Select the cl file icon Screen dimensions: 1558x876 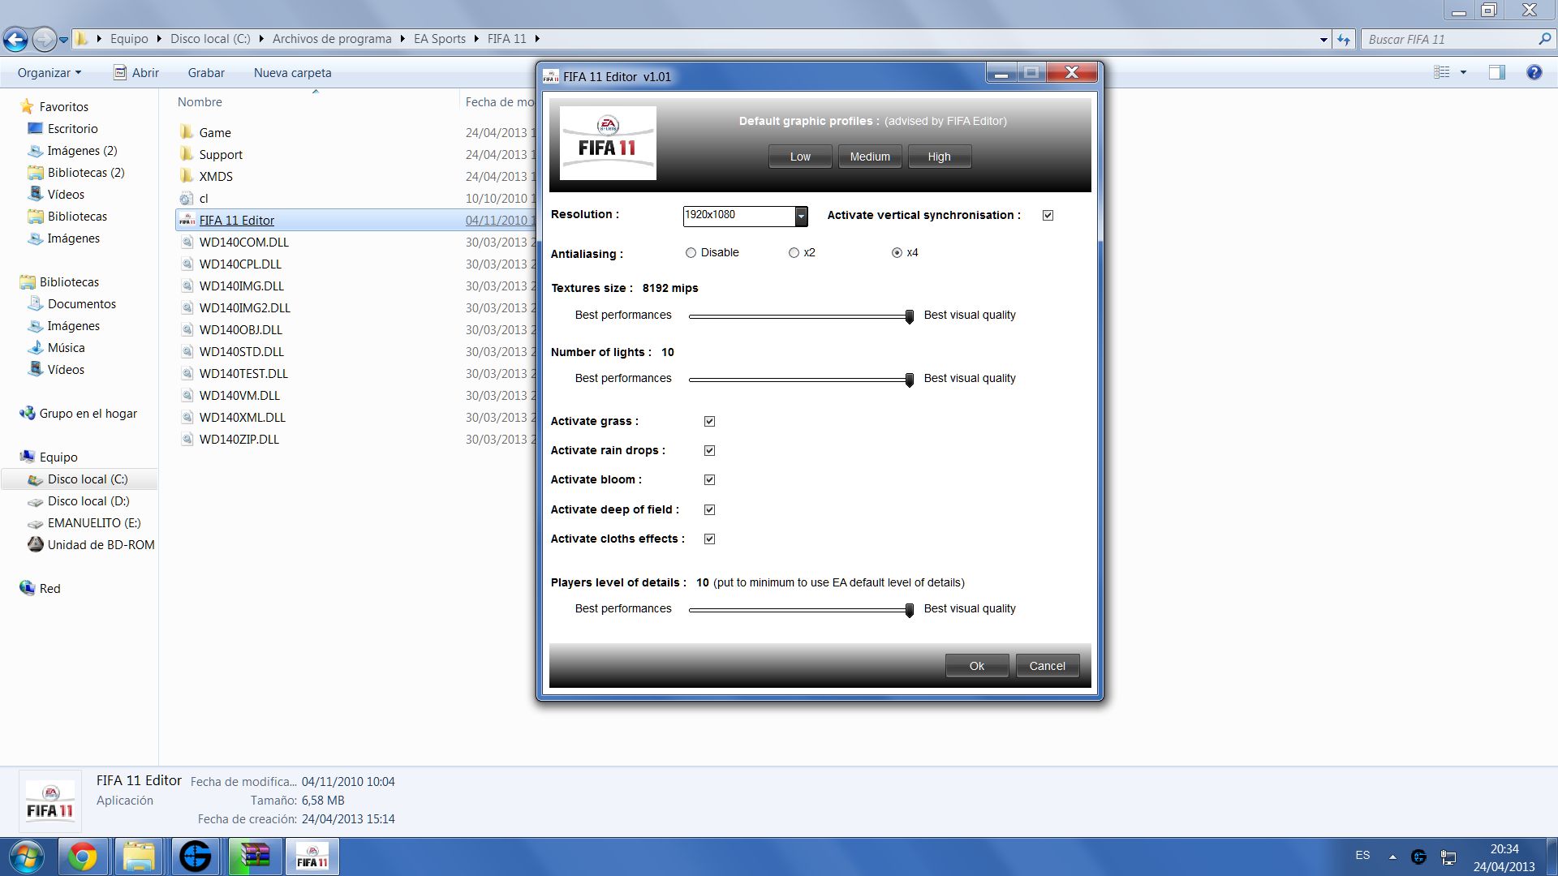coord(187,198)
